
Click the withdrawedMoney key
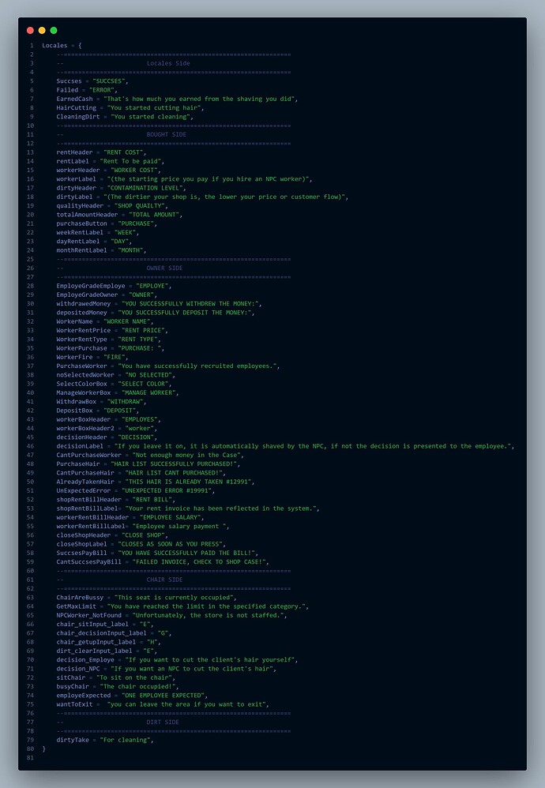pyautogui.click(x=84, y=303)
